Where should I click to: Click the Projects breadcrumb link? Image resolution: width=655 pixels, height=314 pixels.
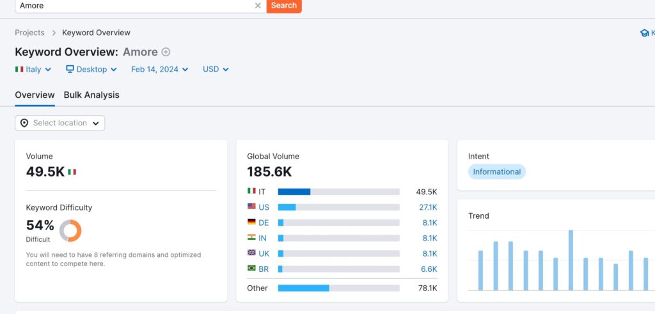pos(29,33)
